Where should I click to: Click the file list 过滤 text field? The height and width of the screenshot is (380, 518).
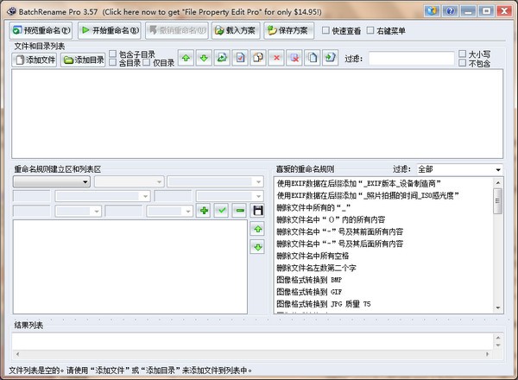point(411,59)
